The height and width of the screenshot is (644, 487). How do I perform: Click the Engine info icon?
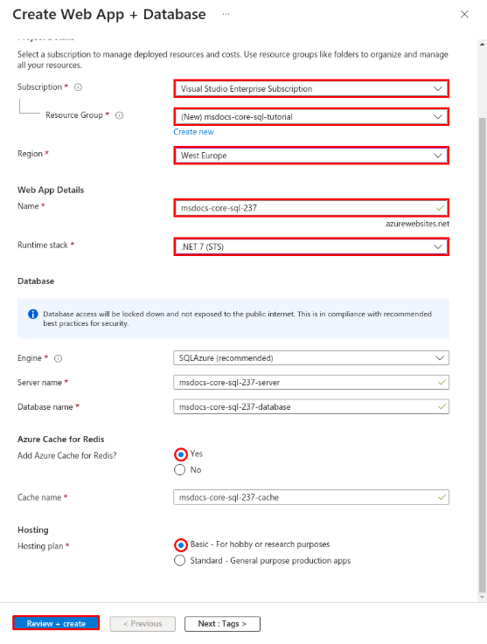coord(59,358)
